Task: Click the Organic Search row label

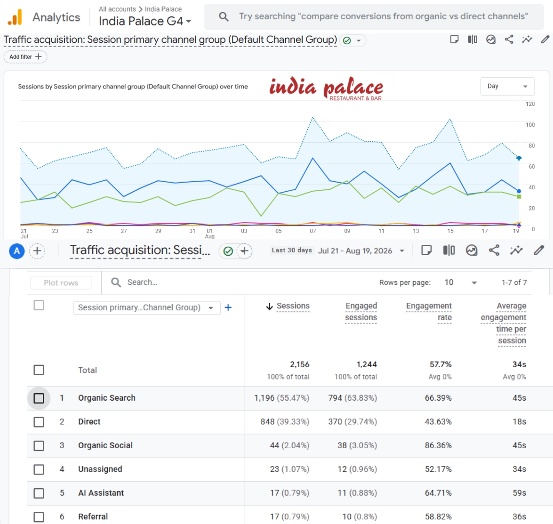Action: click(106, 398)
